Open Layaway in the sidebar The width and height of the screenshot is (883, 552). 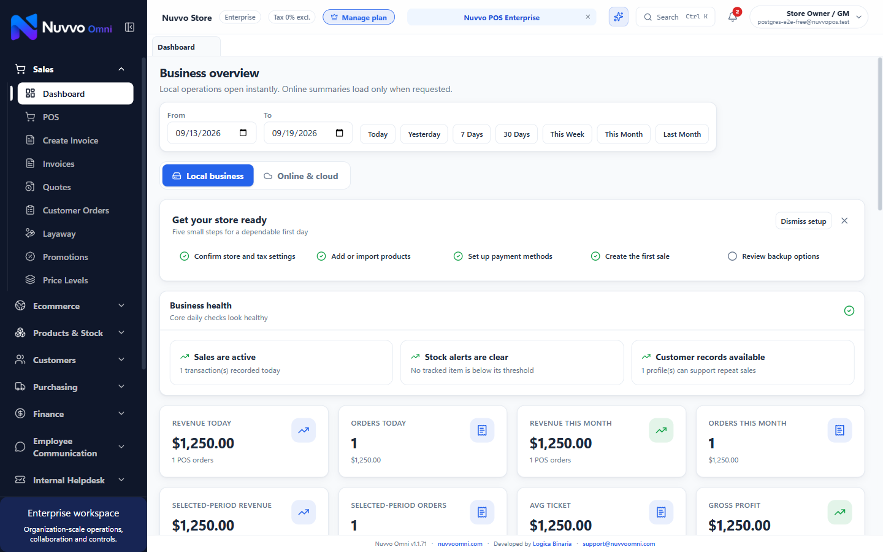(75, 234)
